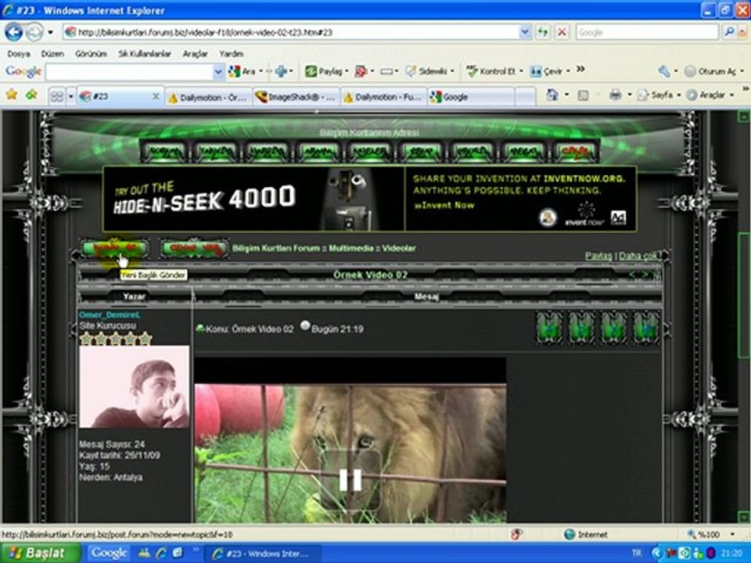Screen dimensions: 751x563
Task: Switch to the ImageShack tab
Action: (296, 97)
